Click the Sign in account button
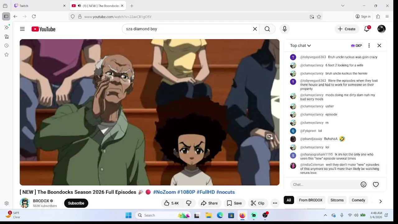Image resolution: width=398 pixels, height=224 pixels. 363,16
